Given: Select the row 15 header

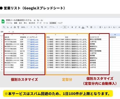Looking at the screenshot, I should pyautogui.click(x=2, y=70).
